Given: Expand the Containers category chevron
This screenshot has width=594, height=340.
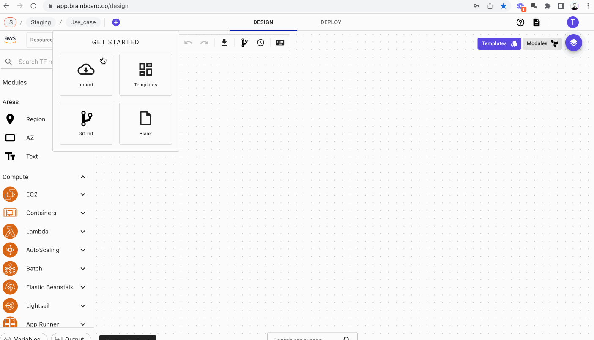Looking at the screenshot, I should tap(83, 213).
